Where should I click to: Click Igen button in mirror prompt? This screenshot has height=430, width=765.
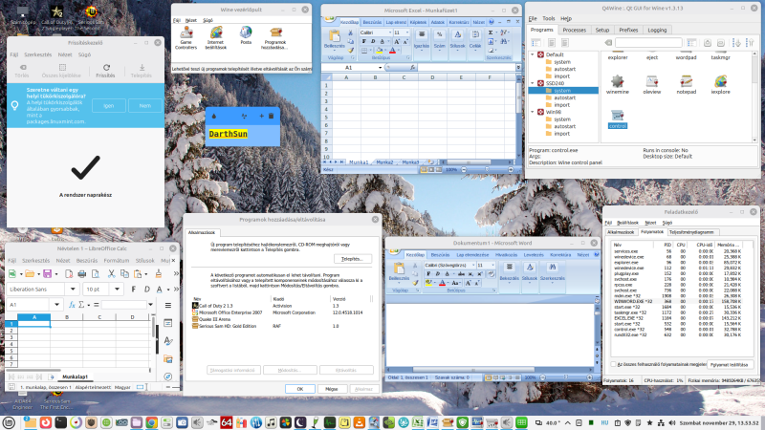click(109, 106)
